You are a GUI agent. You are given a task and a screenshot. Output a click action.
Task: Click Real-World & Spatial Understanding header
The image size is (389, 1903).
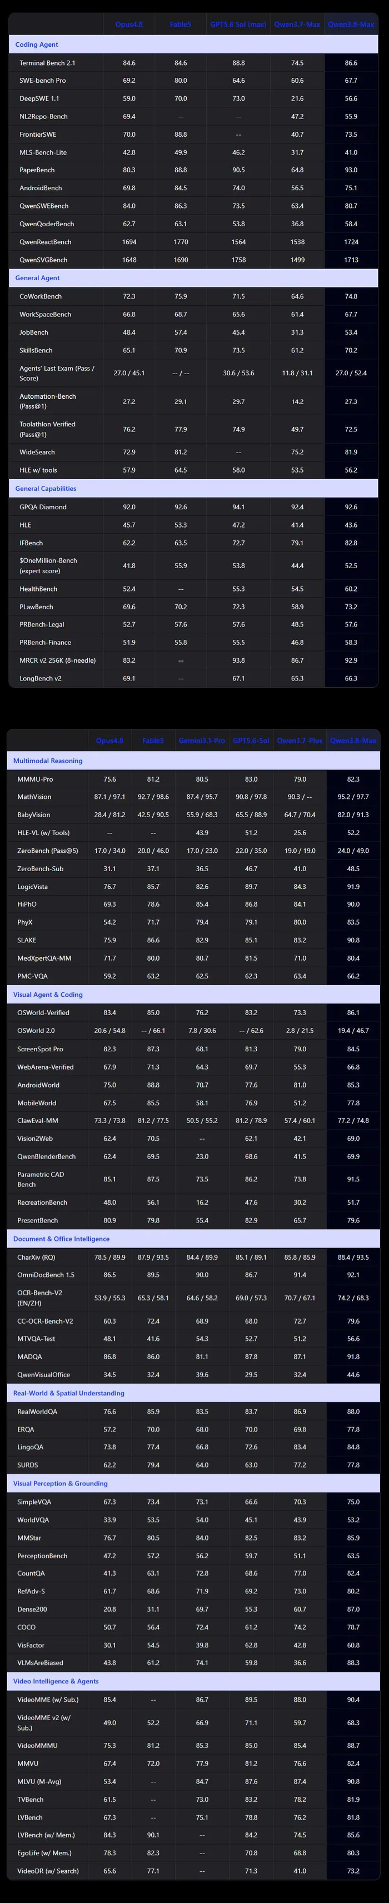(193, 1393)
